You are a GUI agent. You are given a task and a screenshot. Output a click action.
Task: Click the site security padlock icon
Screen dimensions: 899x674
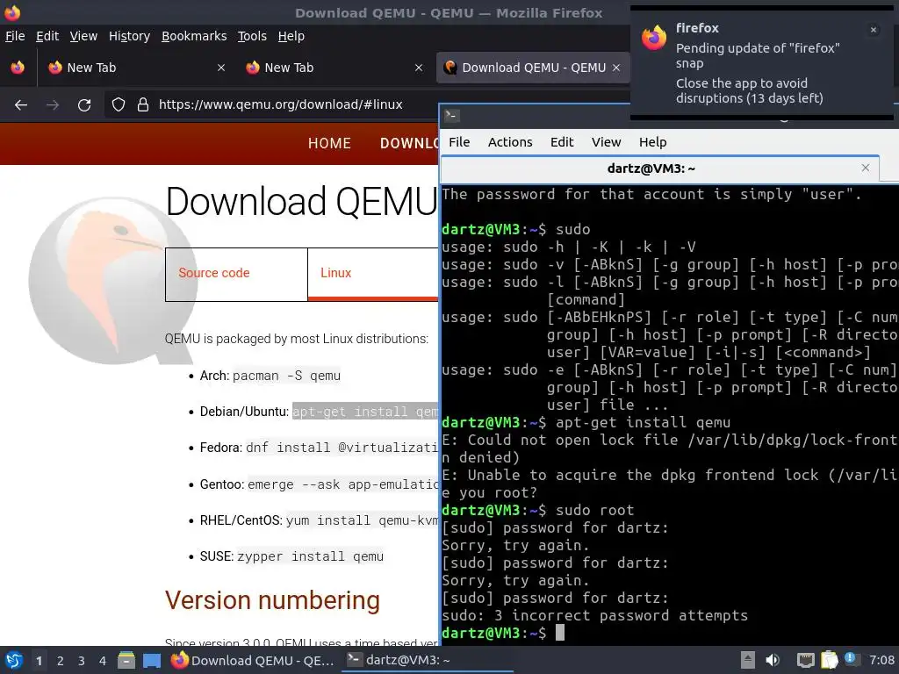(x=143, y=104)
